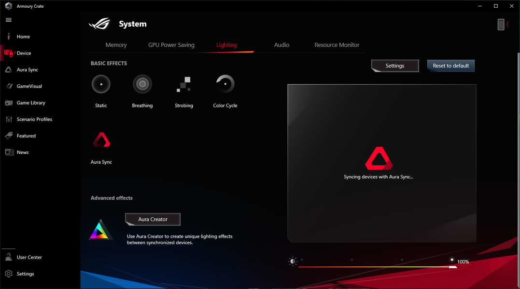The width and height of the screenshot is (520, 289).
Task: Click the 100% brightness value
Action: tap(463, 262)
